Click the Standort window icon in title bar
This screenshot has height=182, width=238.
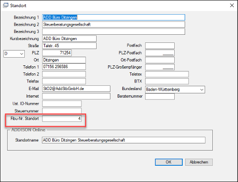click(x=6, y=5)
